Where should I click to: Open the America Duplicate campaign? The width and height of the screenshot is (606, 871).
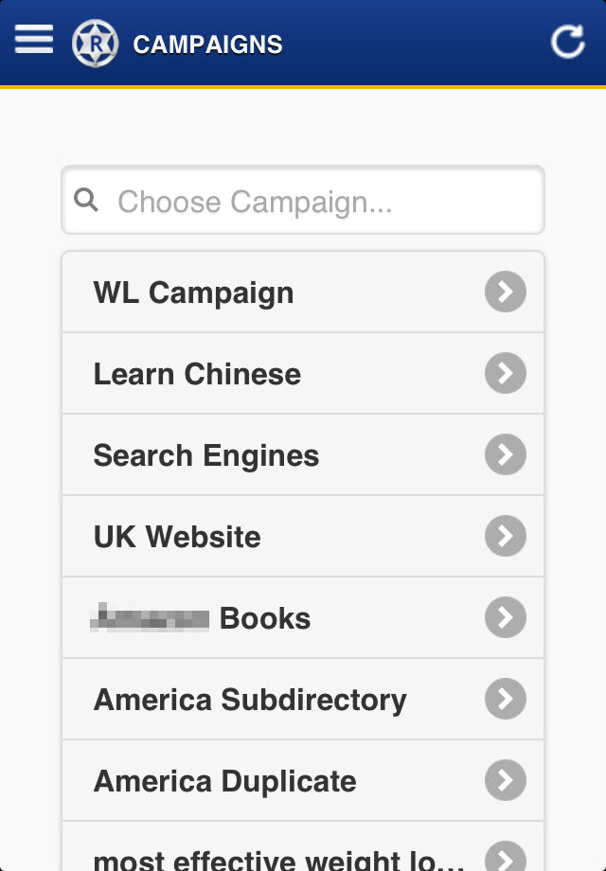[x=225, y=781]
